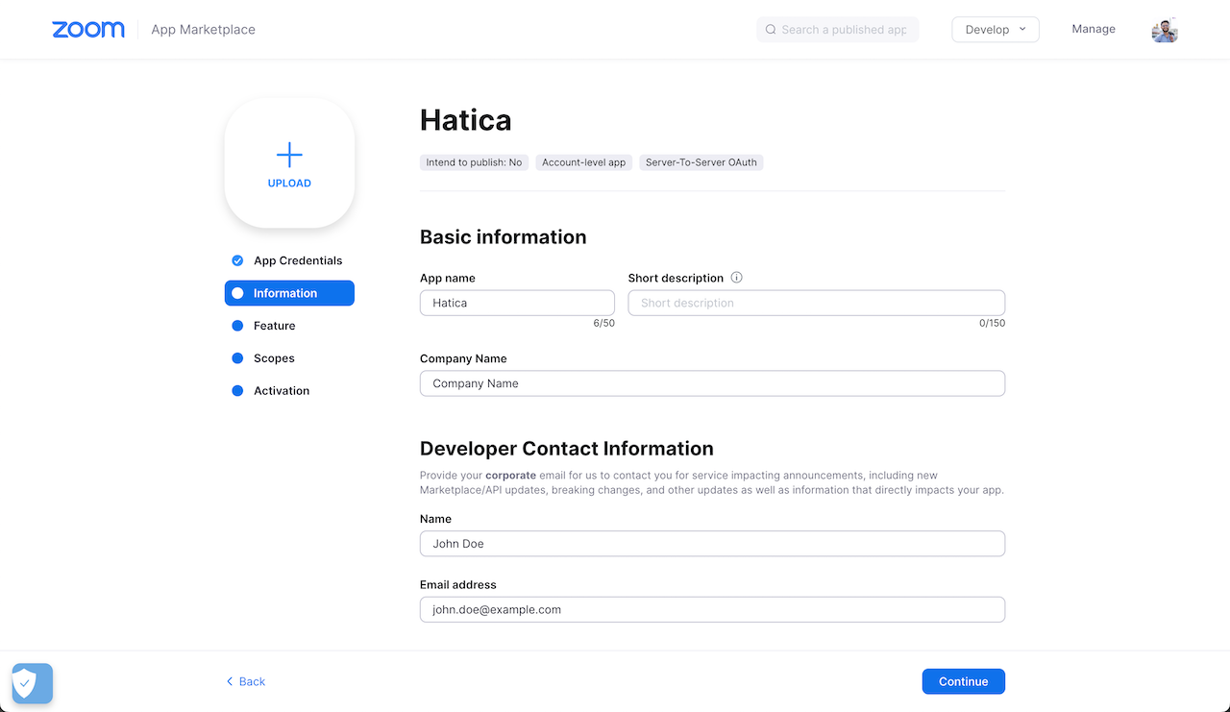Click the App name field
This screenshot has height=712, width=1230.
(517, 303)
